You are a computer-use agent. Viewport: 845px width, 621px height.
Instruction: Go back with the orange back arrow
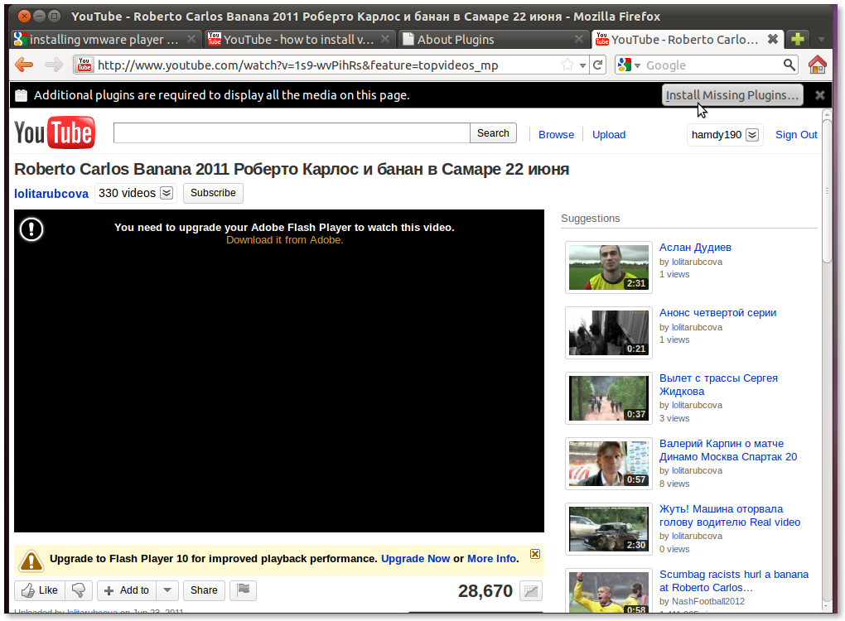pos(24,65)
